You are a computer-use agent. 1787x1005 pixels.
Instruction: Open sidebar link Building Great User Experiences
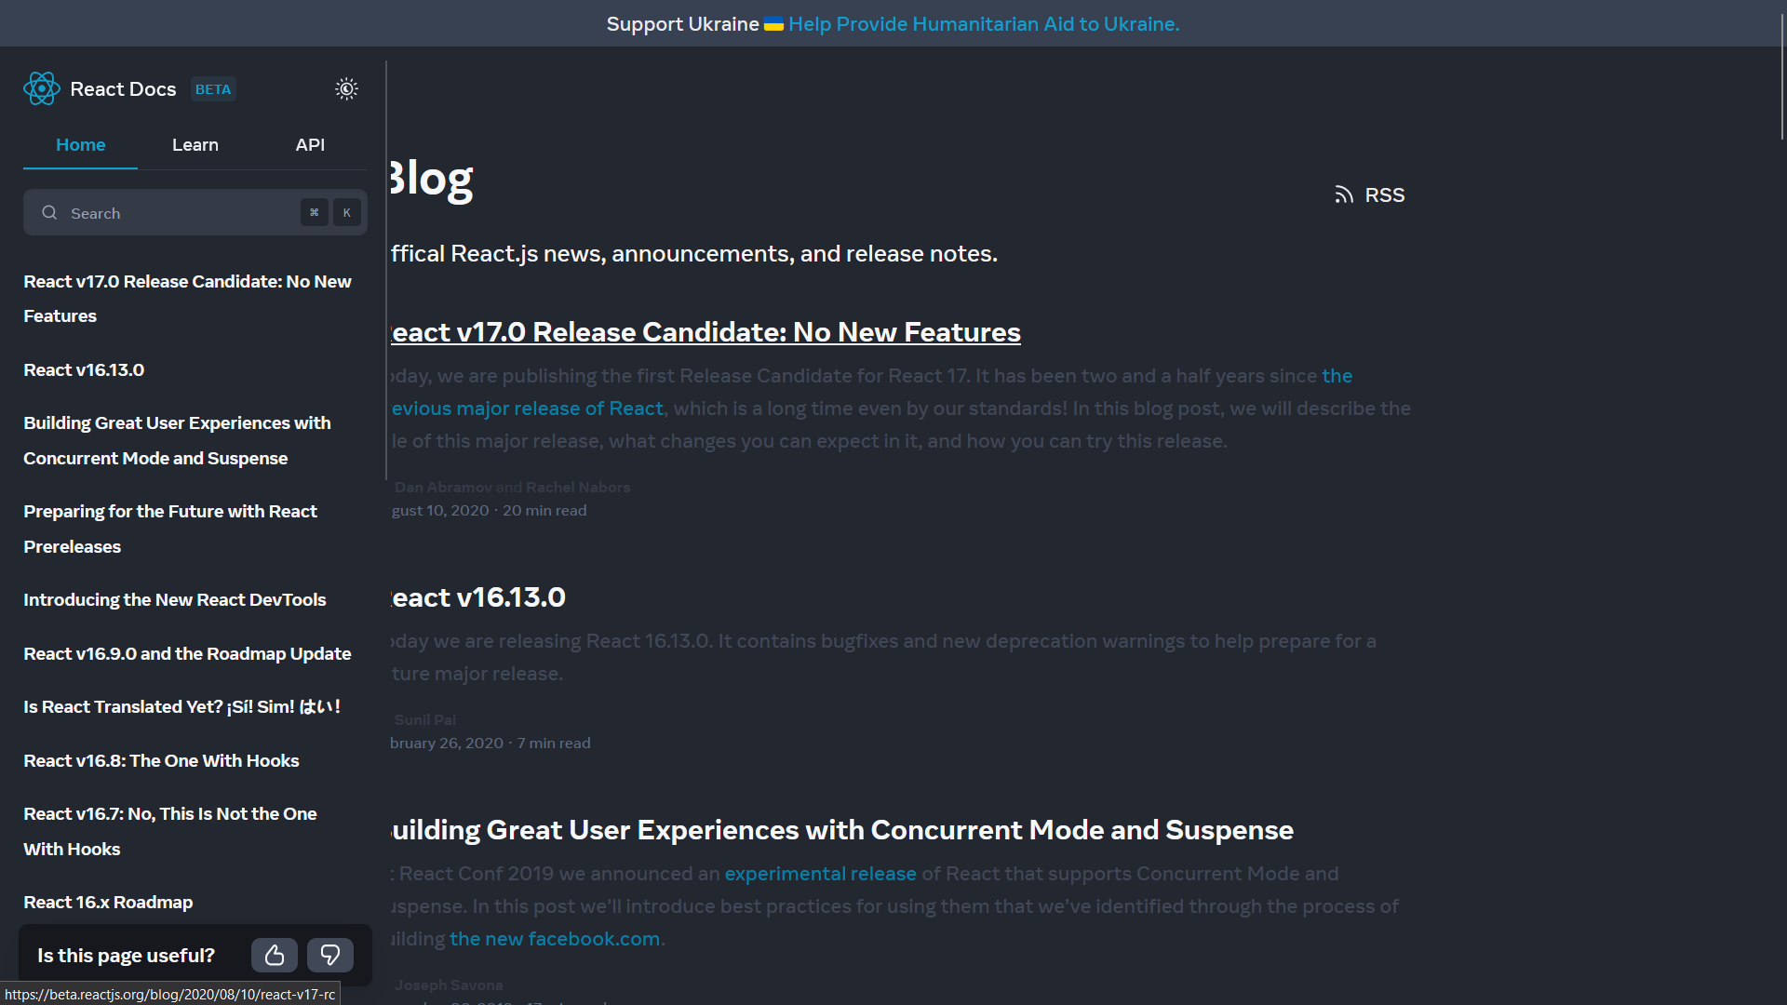coord(177,440)
